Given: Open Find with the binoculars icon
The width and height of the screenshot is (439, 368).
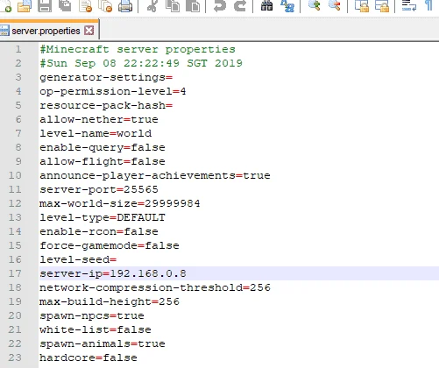Looking at the screenshot, I should click(x=266, y=5).
